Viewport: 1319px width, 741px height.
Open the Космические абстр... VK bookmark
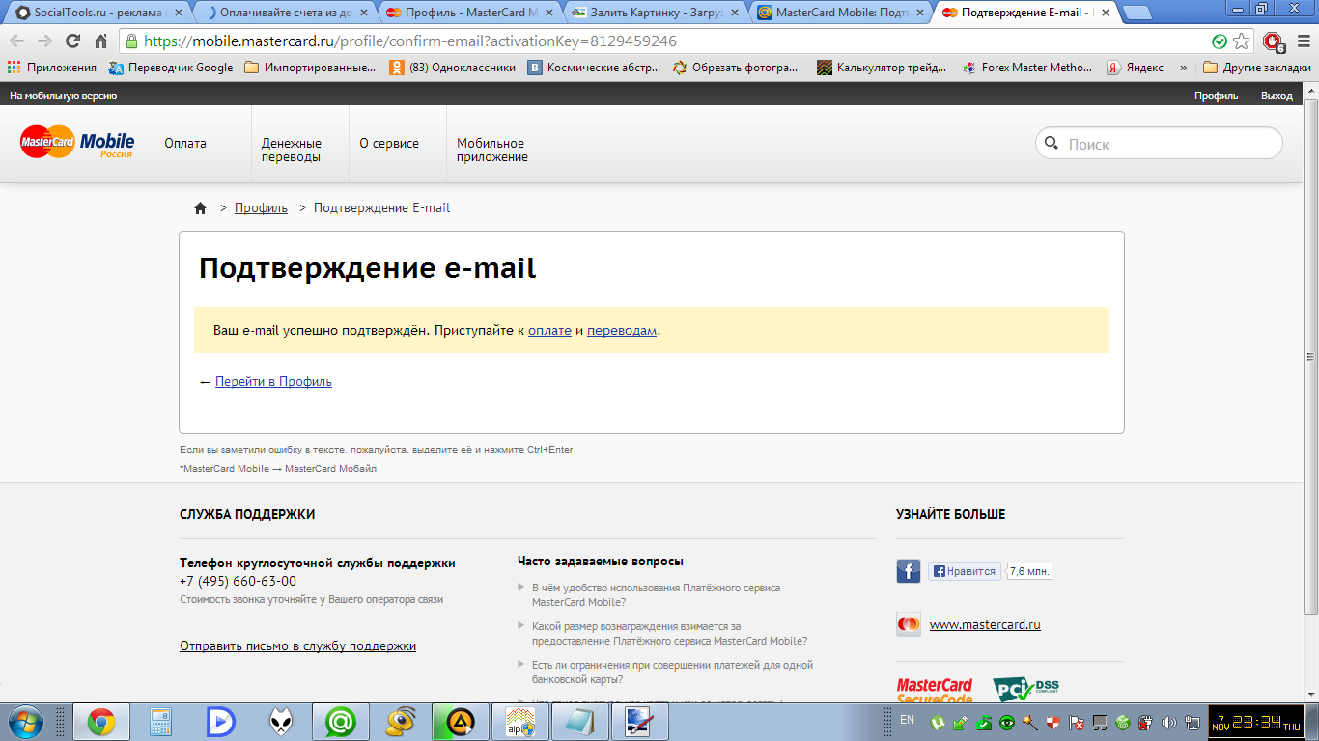(x=594, y=68)
